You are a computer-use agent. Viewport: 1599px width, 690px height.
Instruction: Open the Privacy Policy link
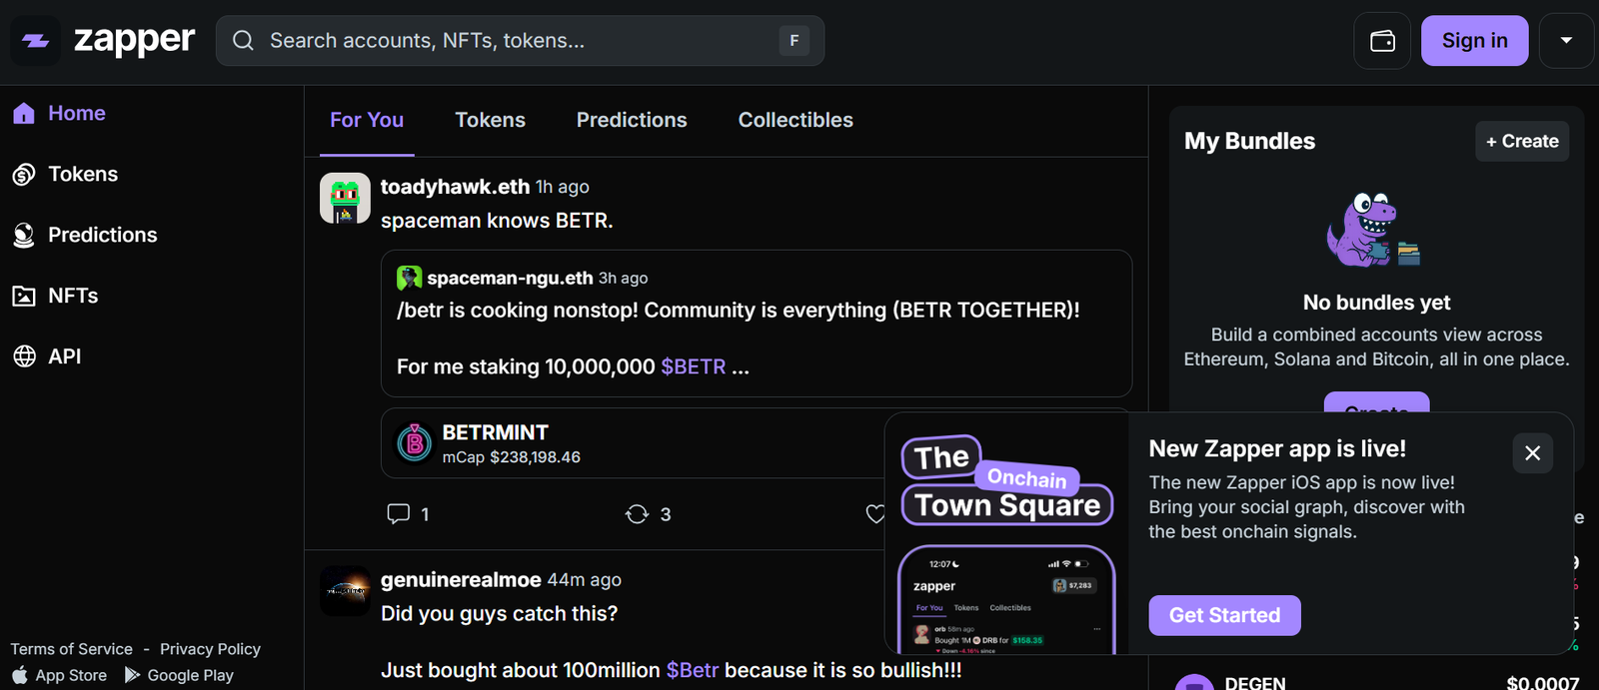[x=210, y=649]
